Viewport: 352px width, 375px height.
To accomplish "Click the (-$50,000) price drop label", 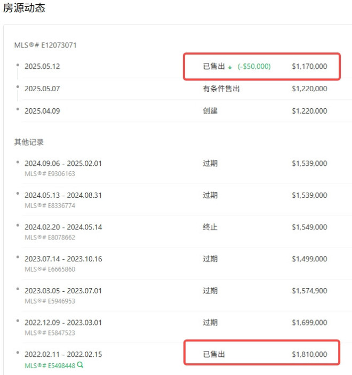I will (254, 67).
